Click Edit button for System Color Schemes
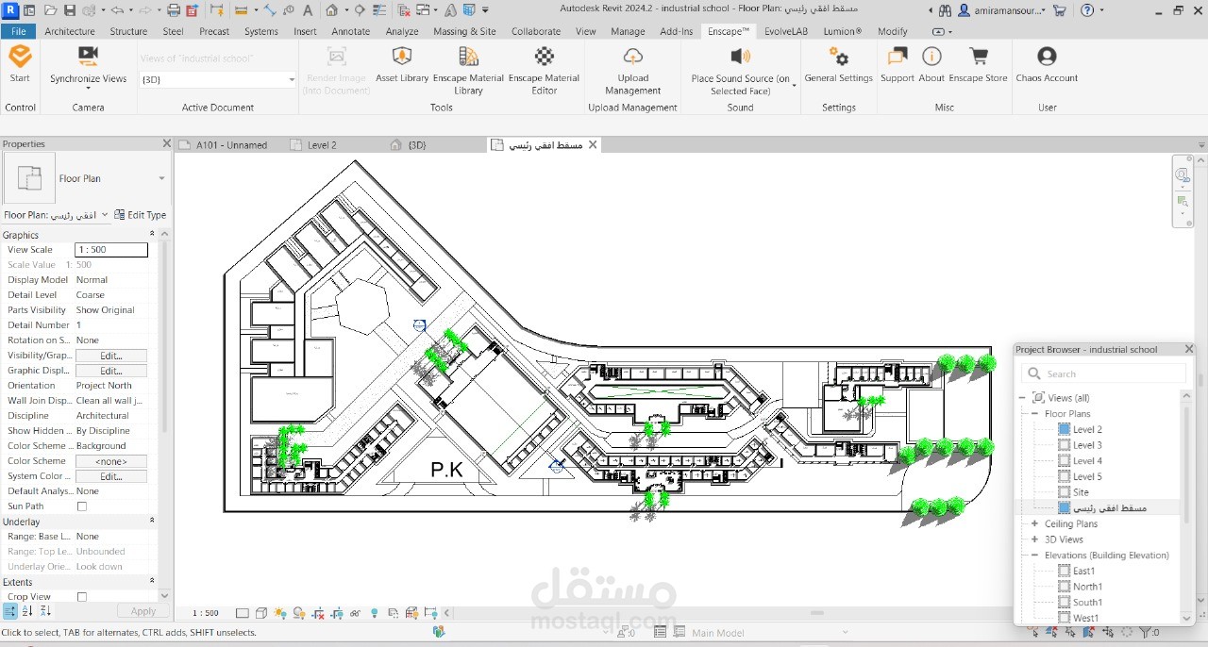 [x=111, y=476]
